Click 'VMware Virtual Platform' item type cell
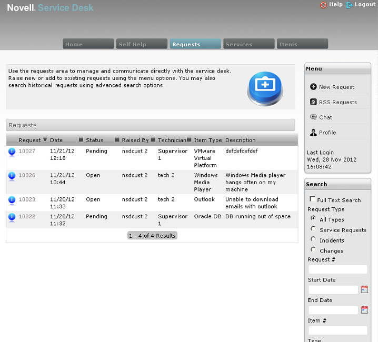 [x=205, y=158]
